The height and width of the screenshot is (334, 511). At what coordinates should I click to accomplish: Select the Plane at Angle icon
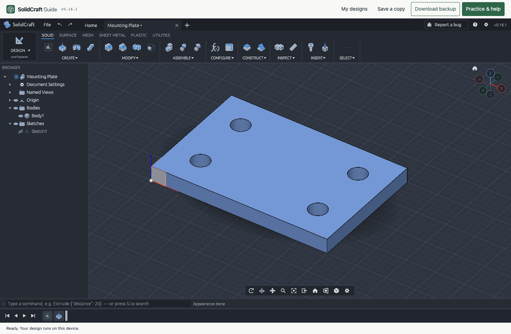pos(261,47)
